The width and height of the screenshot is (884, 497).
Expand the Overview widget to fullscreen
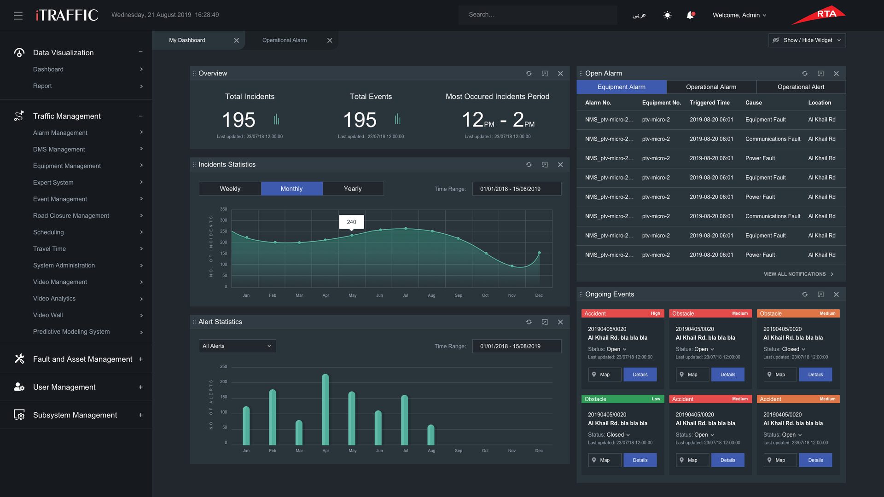coord(545,74)
